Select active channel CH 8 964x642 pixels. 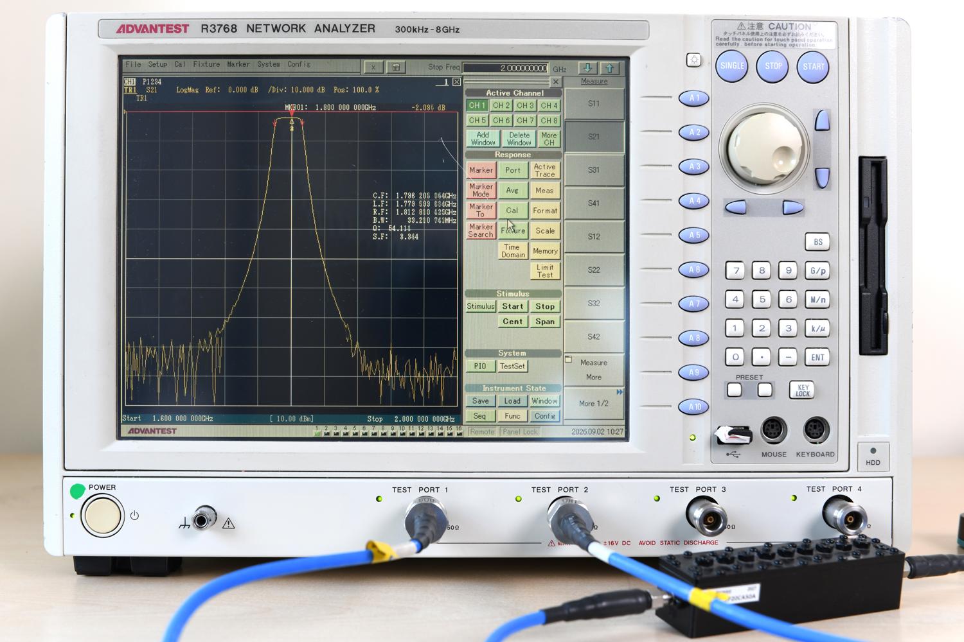click(549, 120)
